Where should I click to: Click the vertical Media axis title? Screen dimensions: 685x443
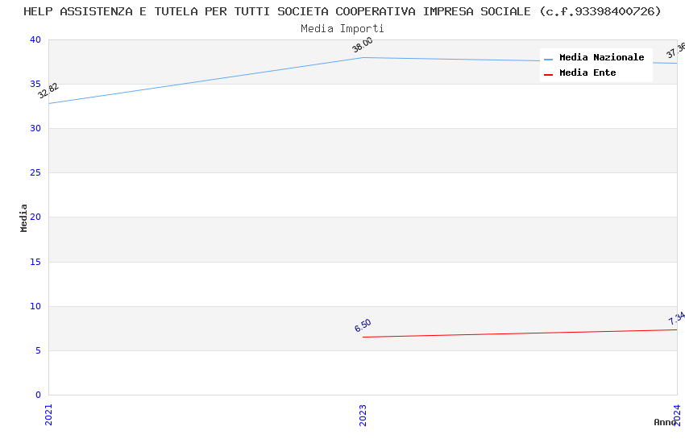point(24,217)
